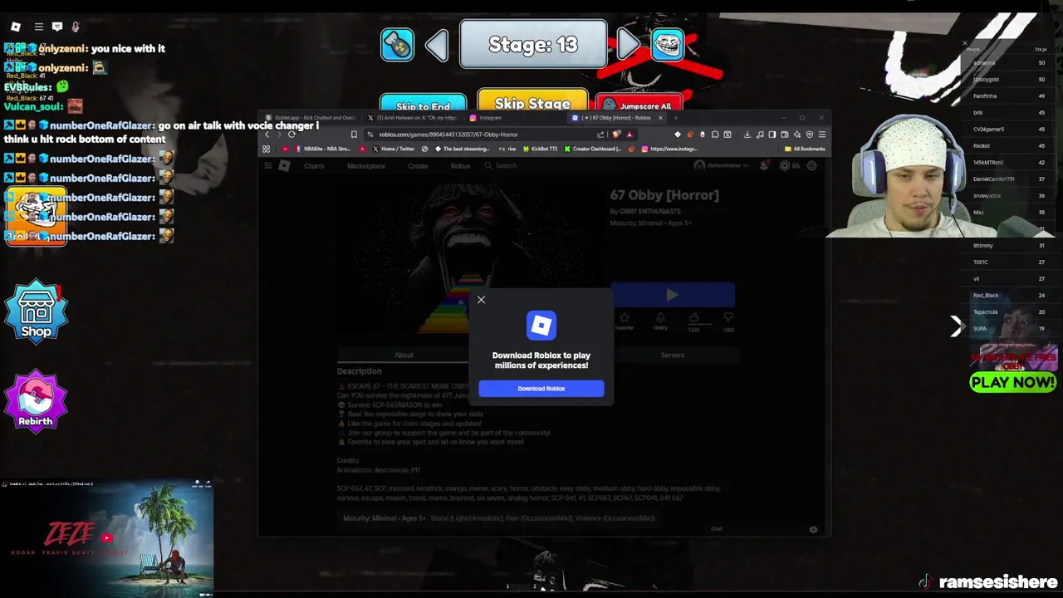Screen dimensions: 1063x598
Task: Toggle Notify bell for the game
Action: pos(660,321)
